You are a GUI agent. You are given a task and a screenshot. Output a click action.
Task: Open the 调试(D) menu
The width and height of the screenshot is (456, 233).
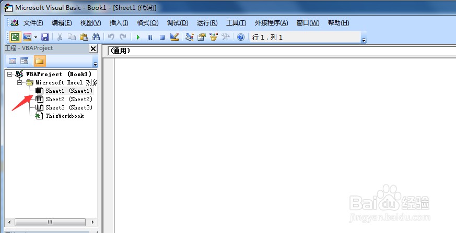178,23
